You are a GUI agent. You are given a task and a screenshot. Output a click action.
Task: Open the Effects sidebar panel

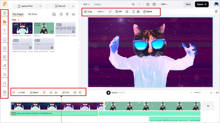pyautogui.click(x=4, y=84)
